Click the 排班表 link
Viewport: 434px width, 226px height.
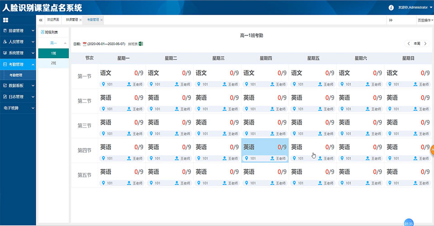[x=133, y=44]
